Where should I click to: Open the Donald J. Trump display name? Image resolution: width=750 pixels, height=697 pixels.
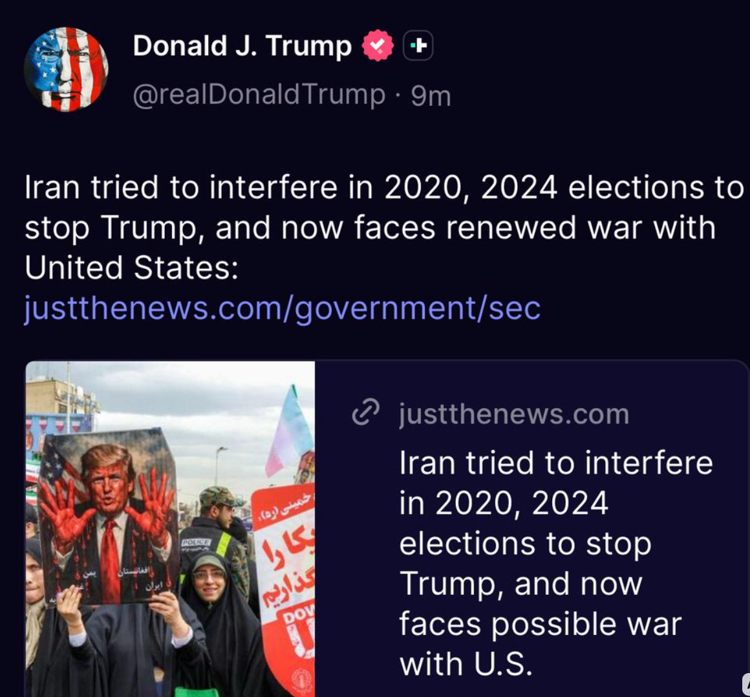(x=242, y=46)
